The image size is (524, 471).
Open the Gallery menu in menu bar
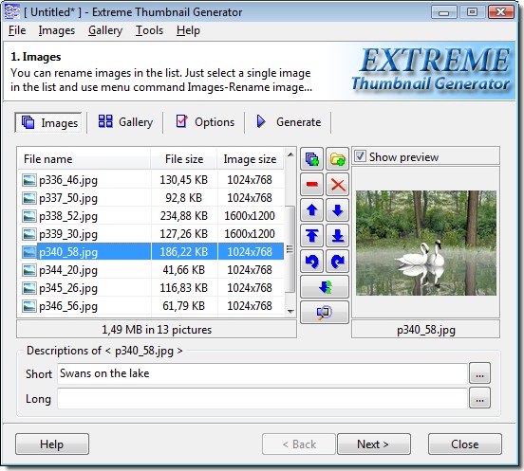(105, 30)
